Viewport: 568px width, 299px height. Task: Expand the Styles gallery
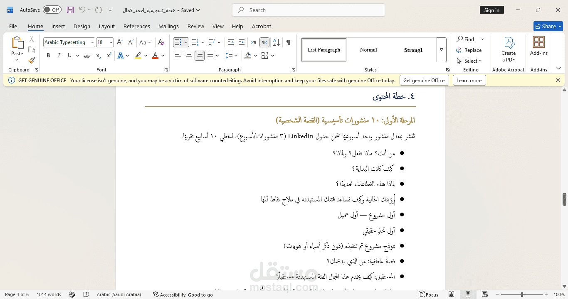[441, 50]
